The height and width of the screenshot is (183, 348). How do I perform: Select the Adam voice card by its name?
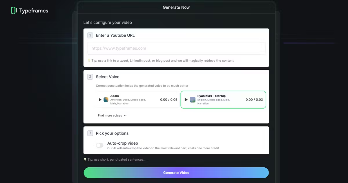(x=115, y=96)
